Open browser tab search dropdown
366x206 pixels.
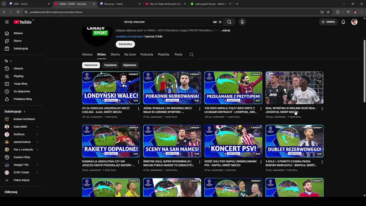click(x=4, y=4)
